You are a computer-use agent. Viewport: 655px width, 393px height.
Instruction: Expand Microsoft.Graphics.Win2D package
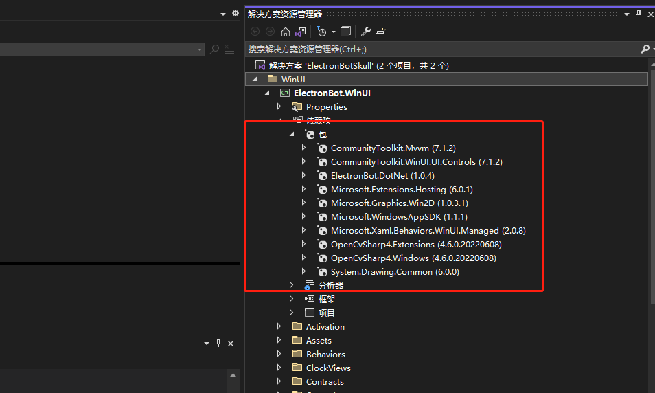[303, 203]
